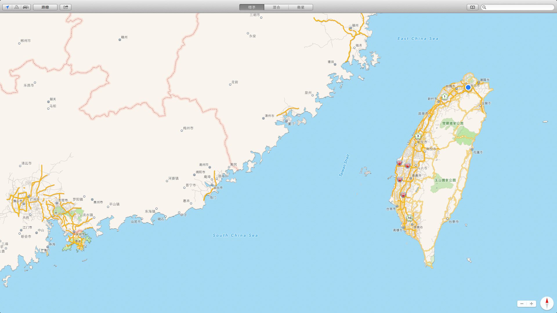Toggle the traffic display car icon

26,7
